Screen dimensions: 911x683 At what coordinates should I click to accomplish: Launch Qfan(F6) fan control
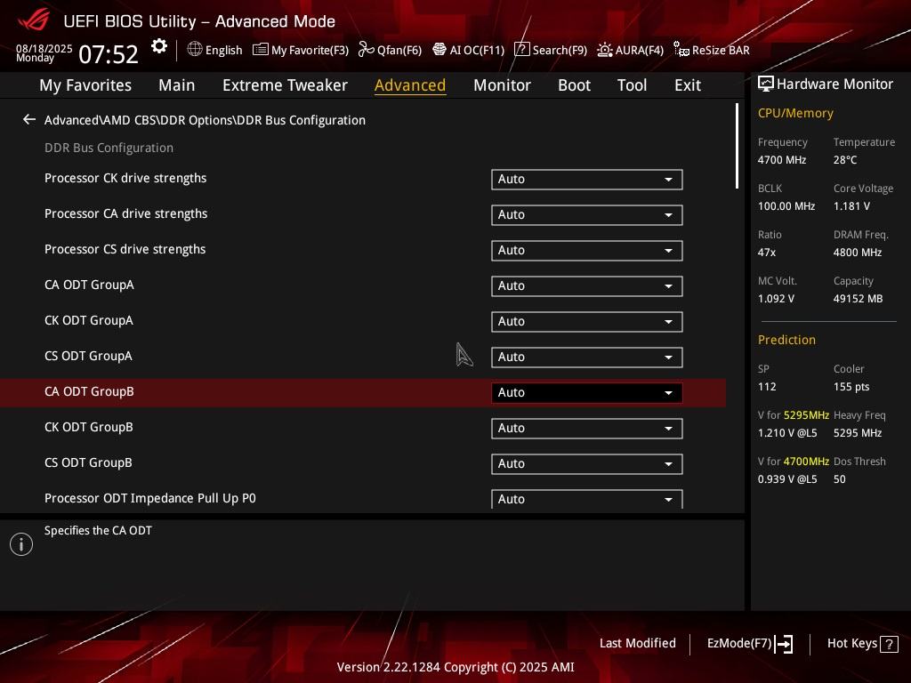[390, 50]
